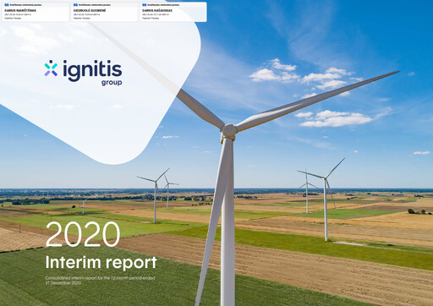Open the Giedruolė Guobienė signature stamp
433x306 pixels.
pos(105,12)
